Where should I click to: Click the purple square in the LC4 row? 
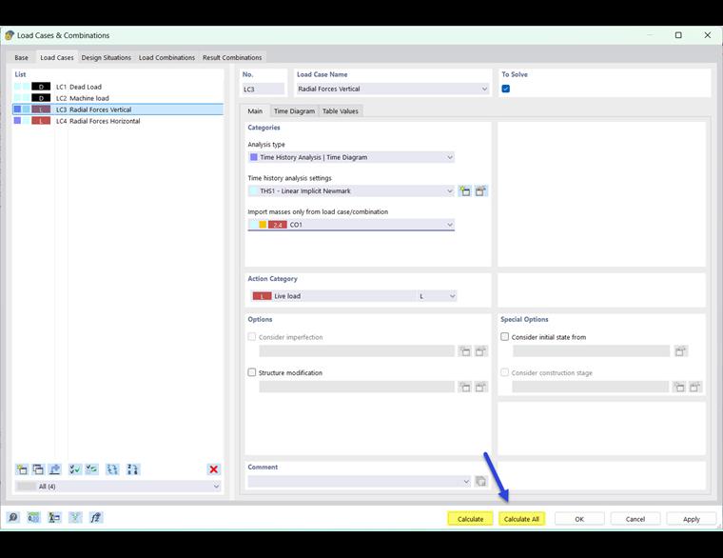pos(17,121)
